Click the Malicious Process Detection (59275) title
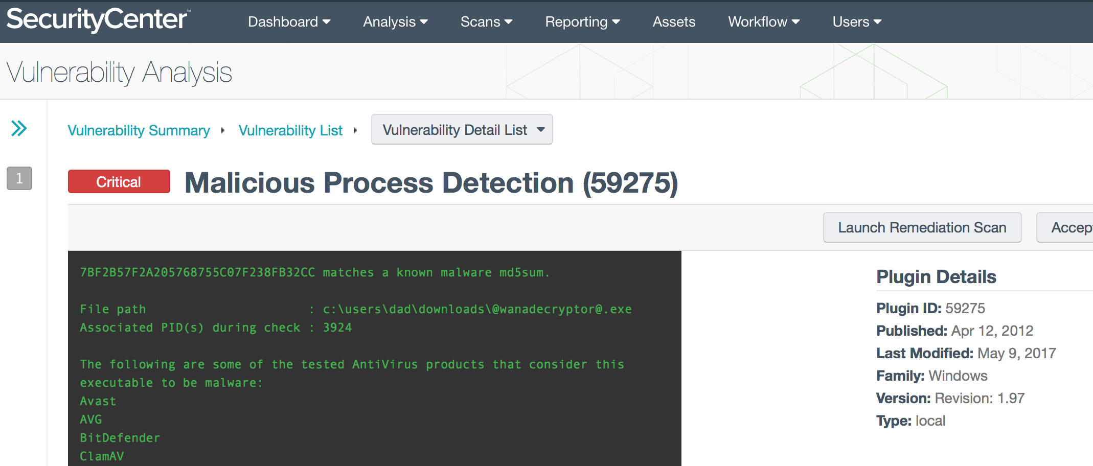 click(x=431, y=183)
